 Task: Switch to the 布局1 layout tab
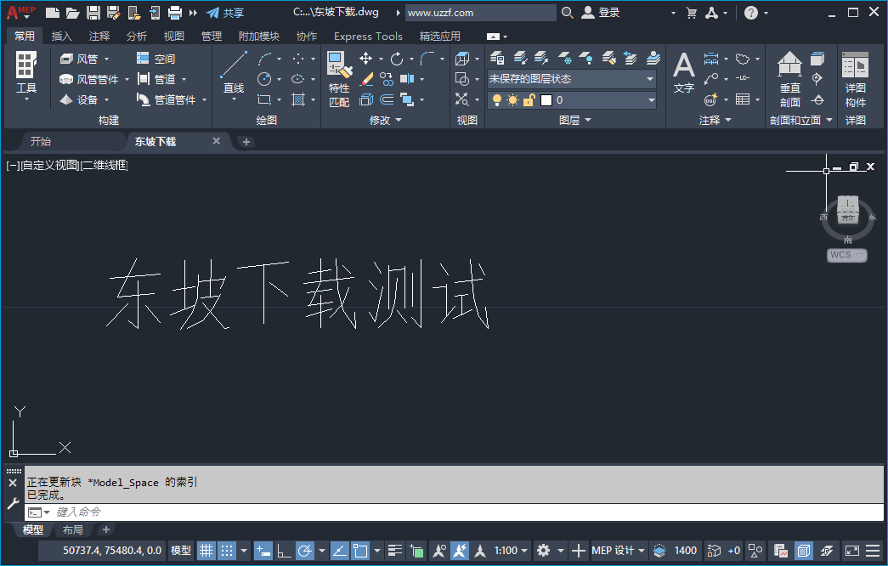pyautogui.click(x=72, y=529)
